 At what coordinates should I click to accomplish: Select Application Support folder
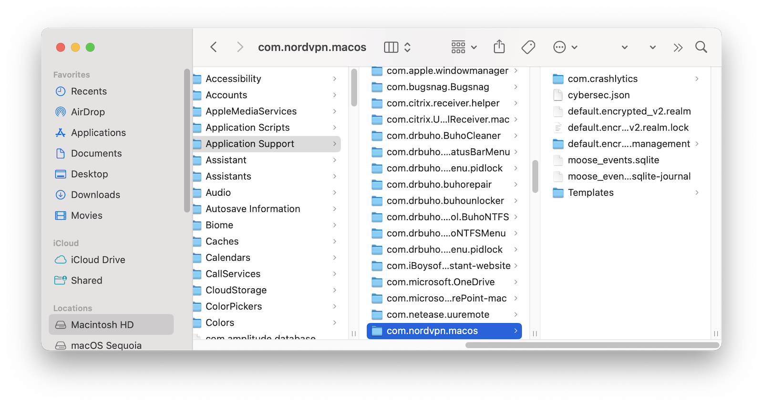[267, 144]
